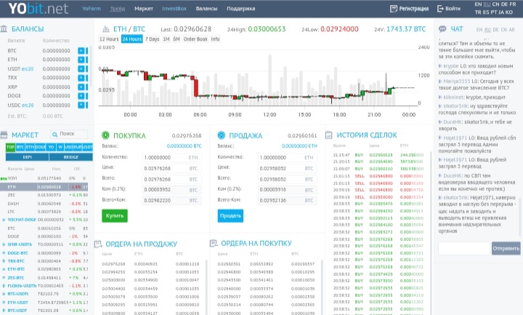Click the plus deposit icon for XRP balance
523x315 pixels.
[81, 87]
